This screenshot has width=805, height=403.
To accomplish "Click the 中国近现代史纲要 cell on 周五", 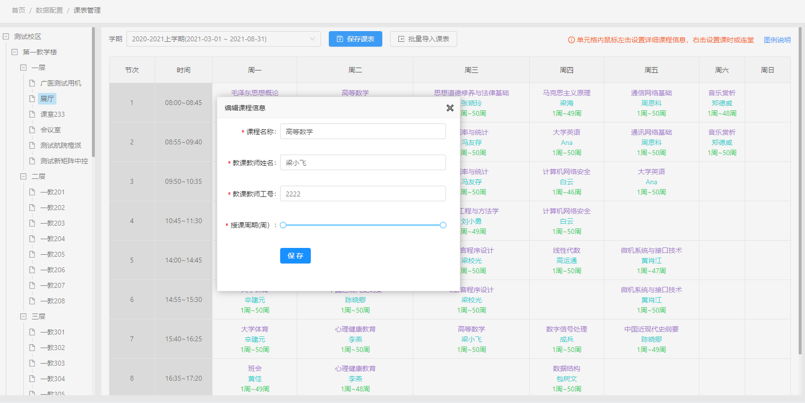I will (651, 339).
